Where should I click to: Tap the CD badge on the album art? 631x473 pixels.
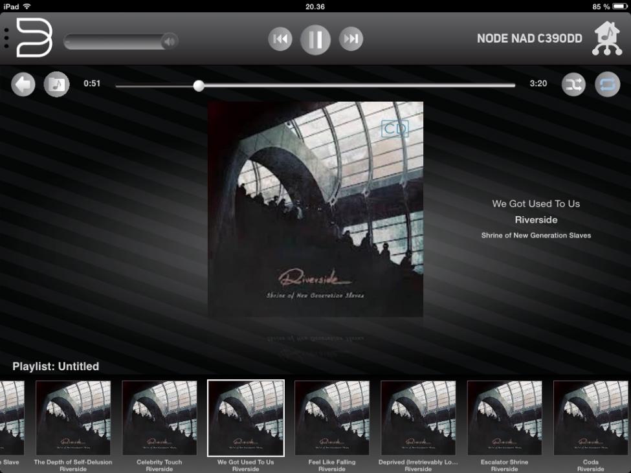(x=395, y=128)
